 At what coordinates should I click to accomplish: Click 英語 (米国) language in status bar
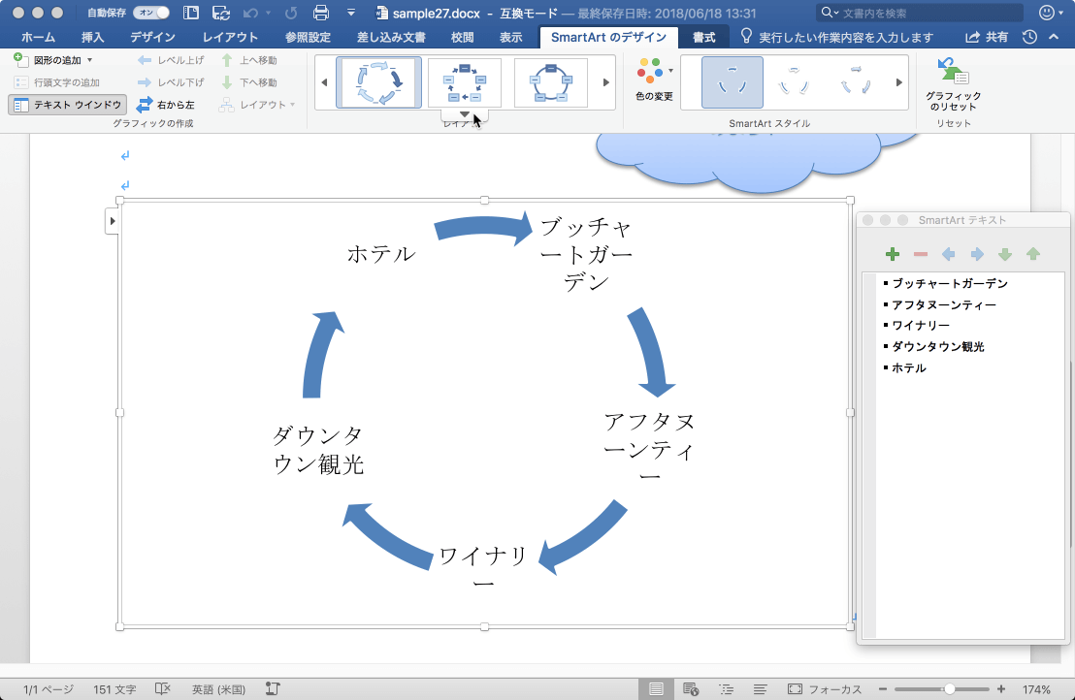pyautogui.click(x=218, y=689)
